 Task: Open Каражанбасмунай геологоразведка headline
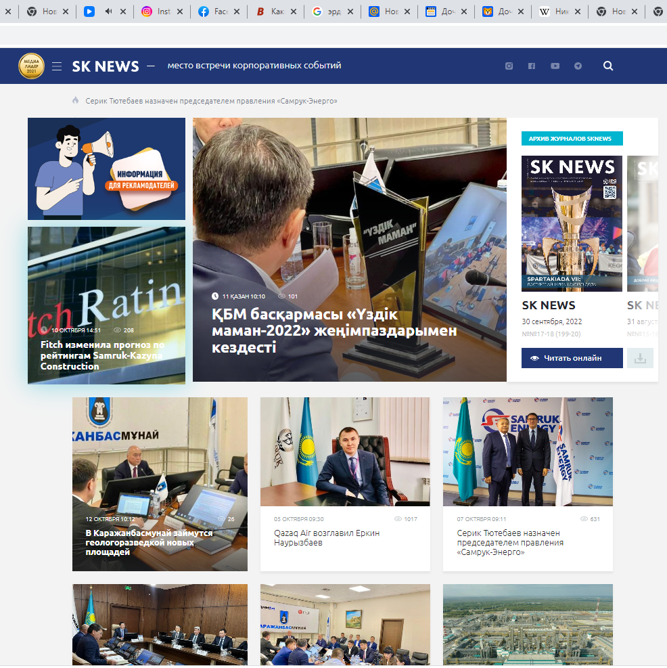pos(149,542)
